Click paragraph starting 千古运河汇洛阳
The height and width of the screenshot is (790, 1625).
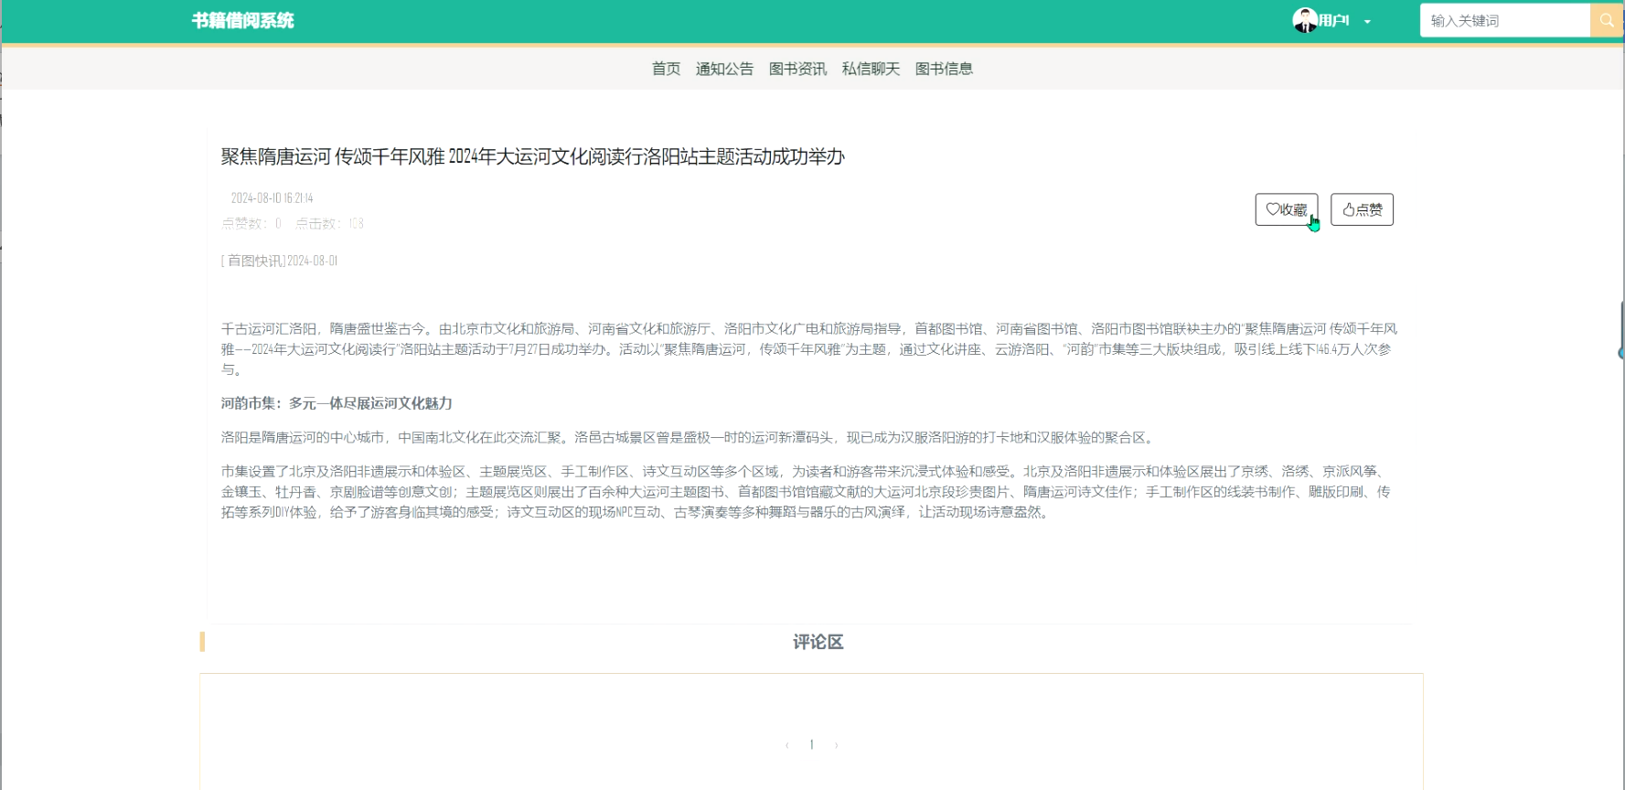coord(809,348)
